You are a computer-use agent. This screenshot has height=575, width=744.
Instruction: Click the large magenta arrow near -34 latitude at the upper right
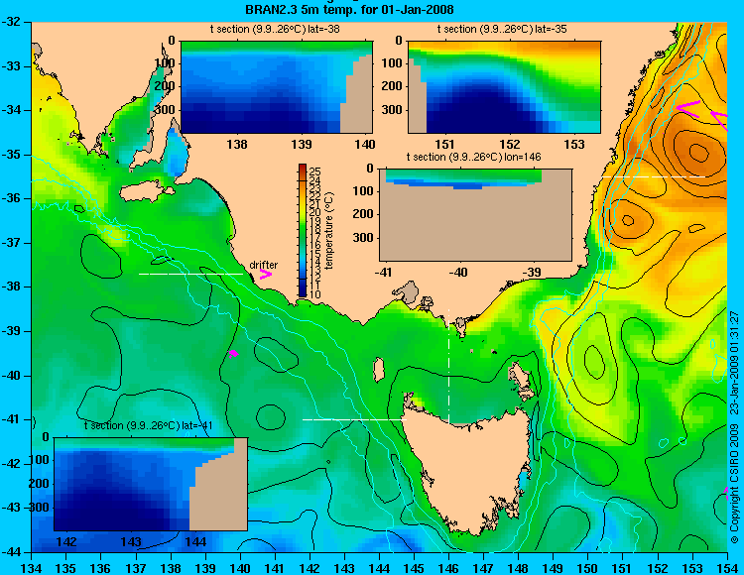[x=688, y=109]
